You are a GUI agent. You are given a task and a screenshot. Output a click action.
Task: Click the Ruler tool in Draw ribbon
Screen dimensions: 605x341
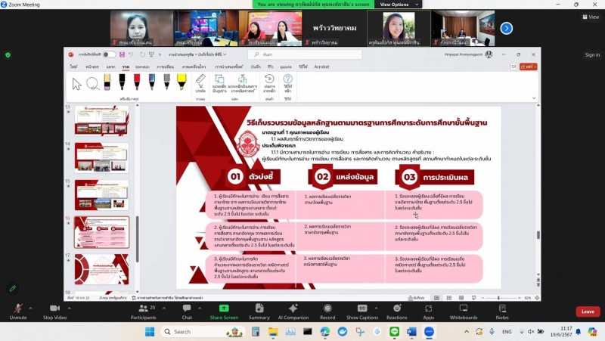click(200, 82)
